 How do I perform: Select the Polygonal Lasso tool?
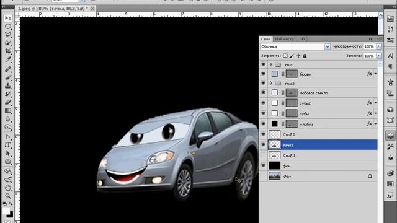(x=8, y=35)
